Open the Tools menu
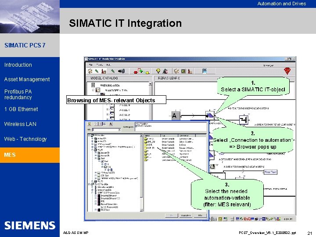Viewport: 316px width, 237px height. 100,65
